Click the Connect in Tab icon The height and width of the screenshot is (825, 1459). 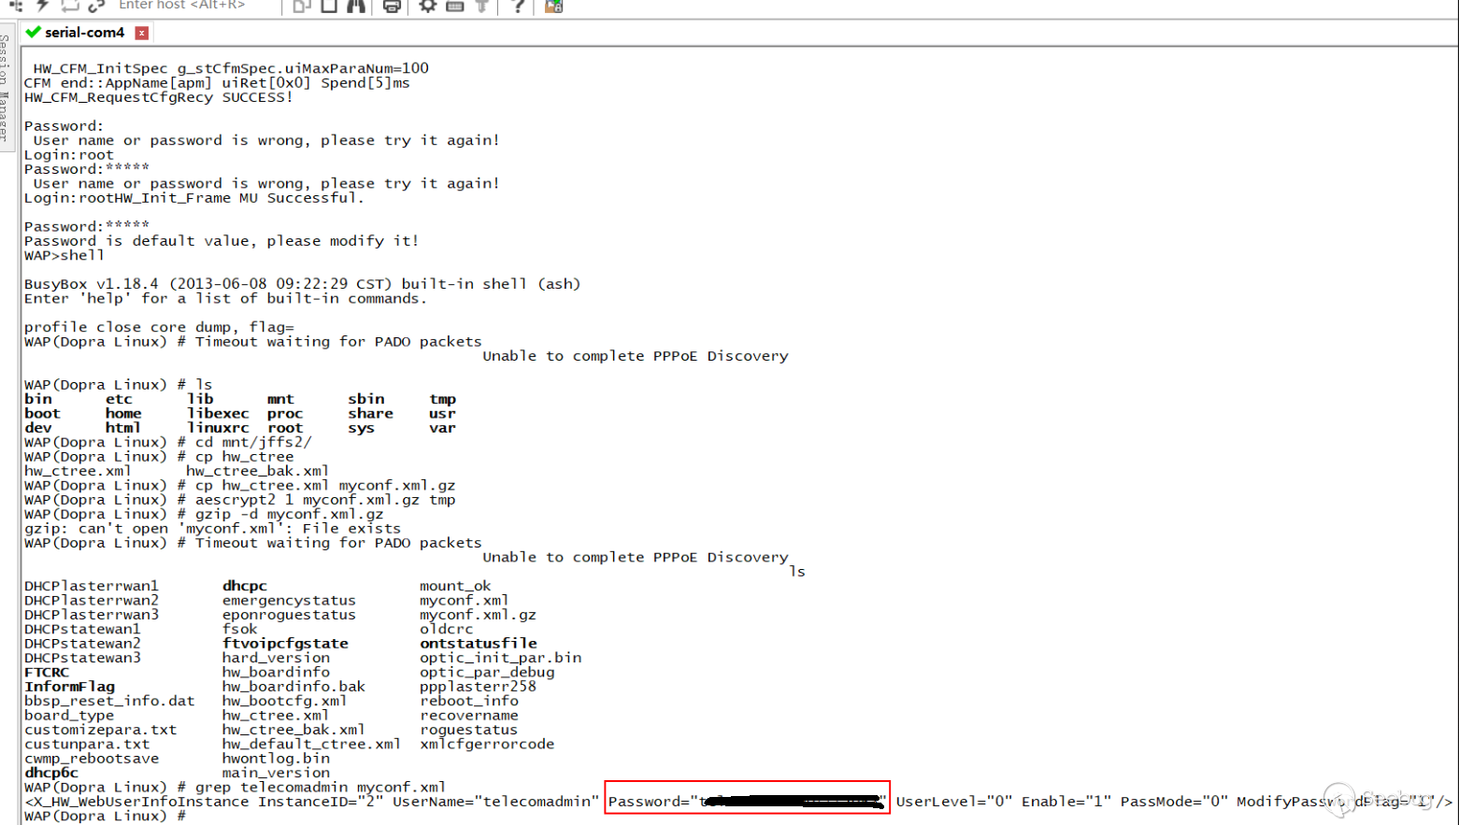pyautogui.click(x=70, y=6)
